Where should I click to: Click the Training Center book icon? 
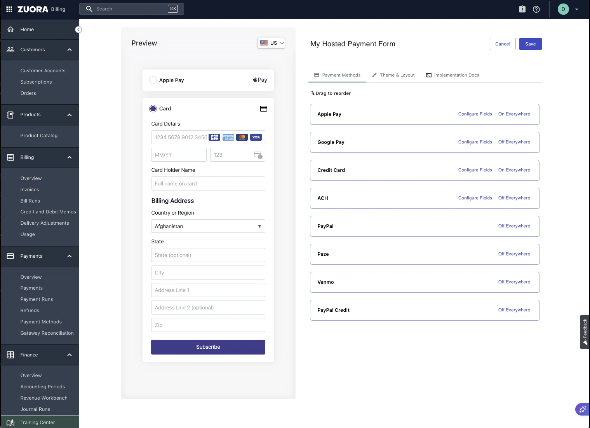[x=10, y=423]
